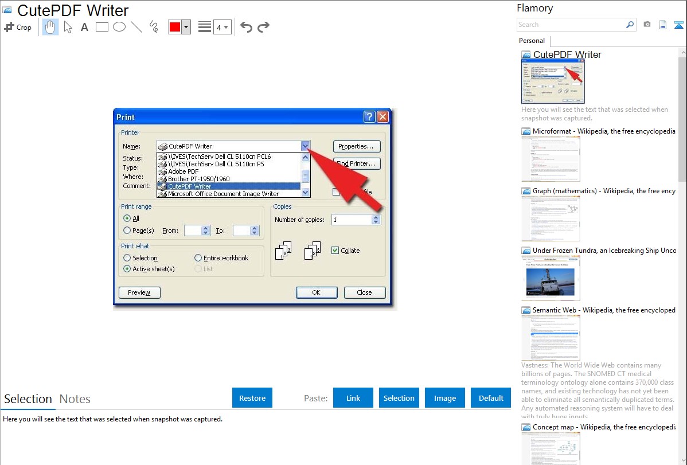The width and height of the screenshot is (687, 465).
Task: Select the Crop tool
Action: tap(18, 27)
